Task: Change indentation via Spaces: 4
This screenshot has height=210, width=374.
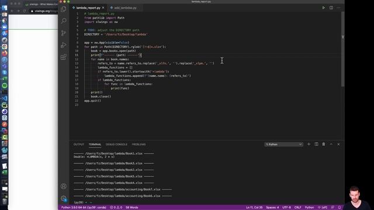Action: click(x=272, y=208)
